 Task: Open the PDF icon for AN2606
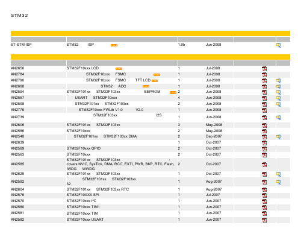tap(264, 125)
